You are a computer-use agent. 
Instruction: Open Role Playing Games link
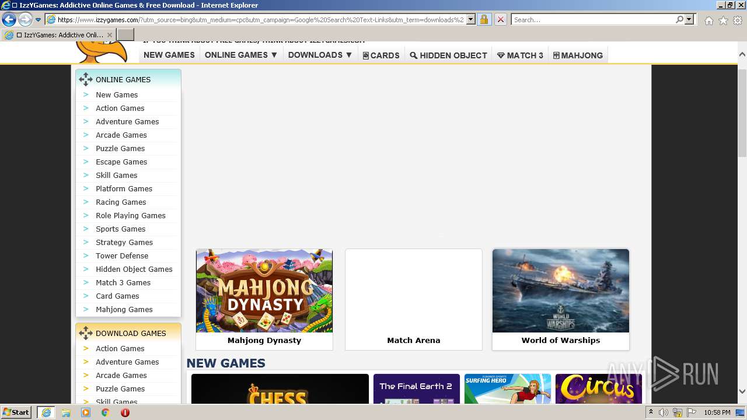click(x=131, y=215)
